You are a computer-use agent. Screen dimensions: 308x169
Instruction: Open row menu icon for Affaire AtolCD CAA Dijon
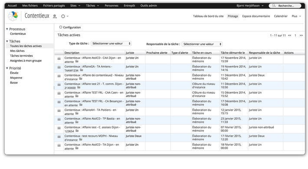tap(59, 58)
